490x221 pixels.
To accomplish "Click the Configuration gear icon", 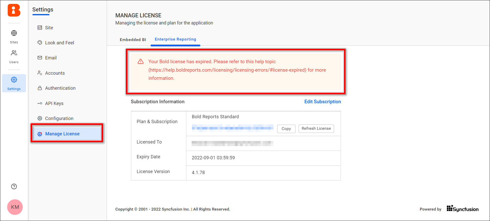I will pyautogui.click(x=40, y=118).
